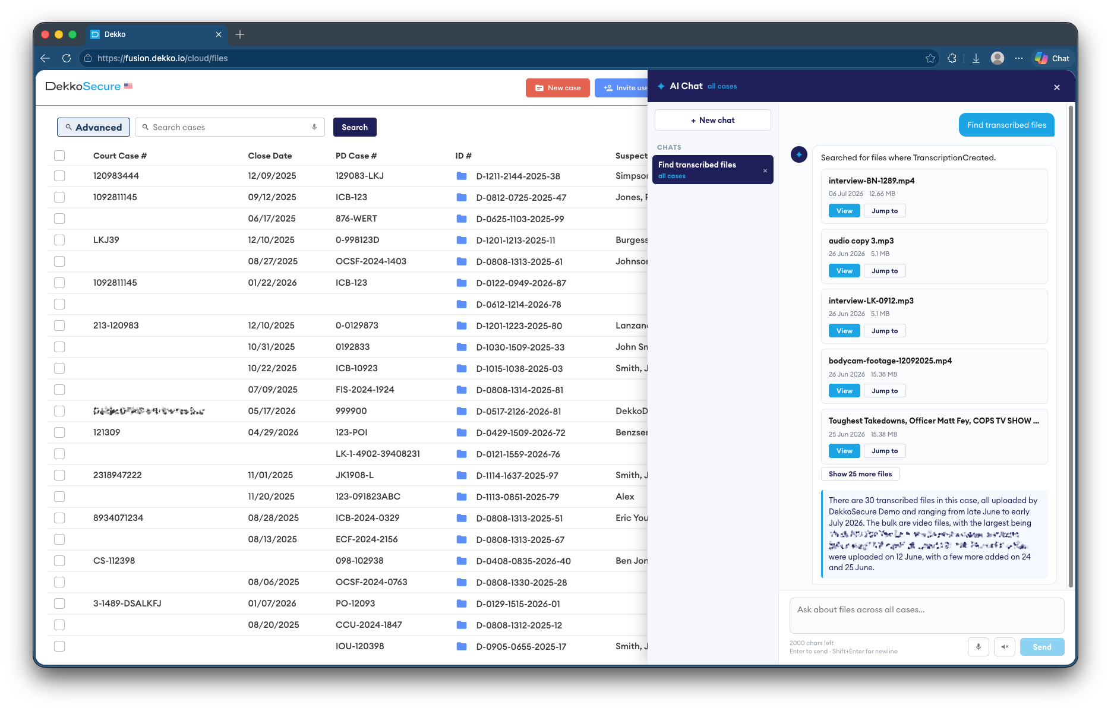
Task: Reload the page with refresh icon
Action: point(67,58)
